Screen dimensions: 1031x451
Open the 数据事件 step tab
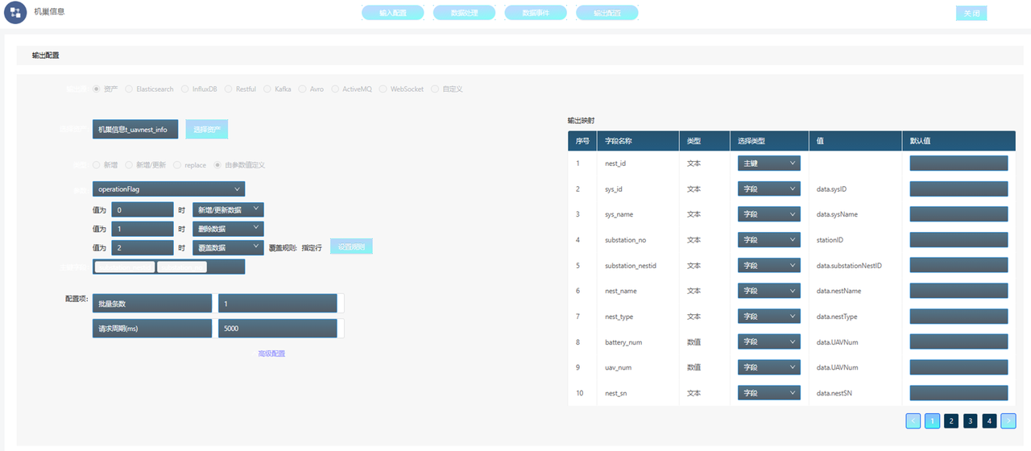click(x=536, y=13)
